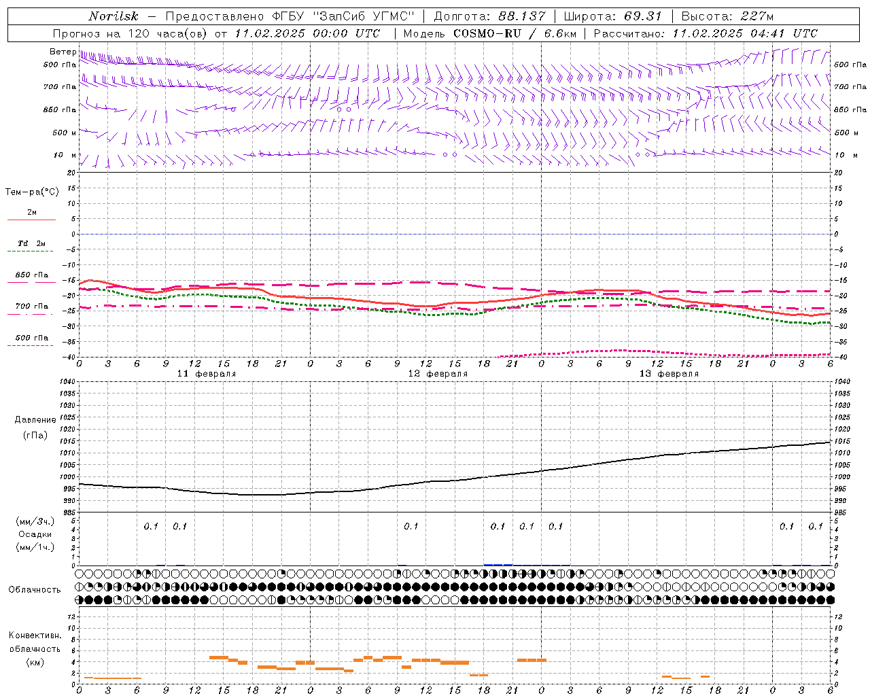870x696 pixels.
Task: Click the '(мм/1ч.)' precipitation unit label
Action: point(35,547)
